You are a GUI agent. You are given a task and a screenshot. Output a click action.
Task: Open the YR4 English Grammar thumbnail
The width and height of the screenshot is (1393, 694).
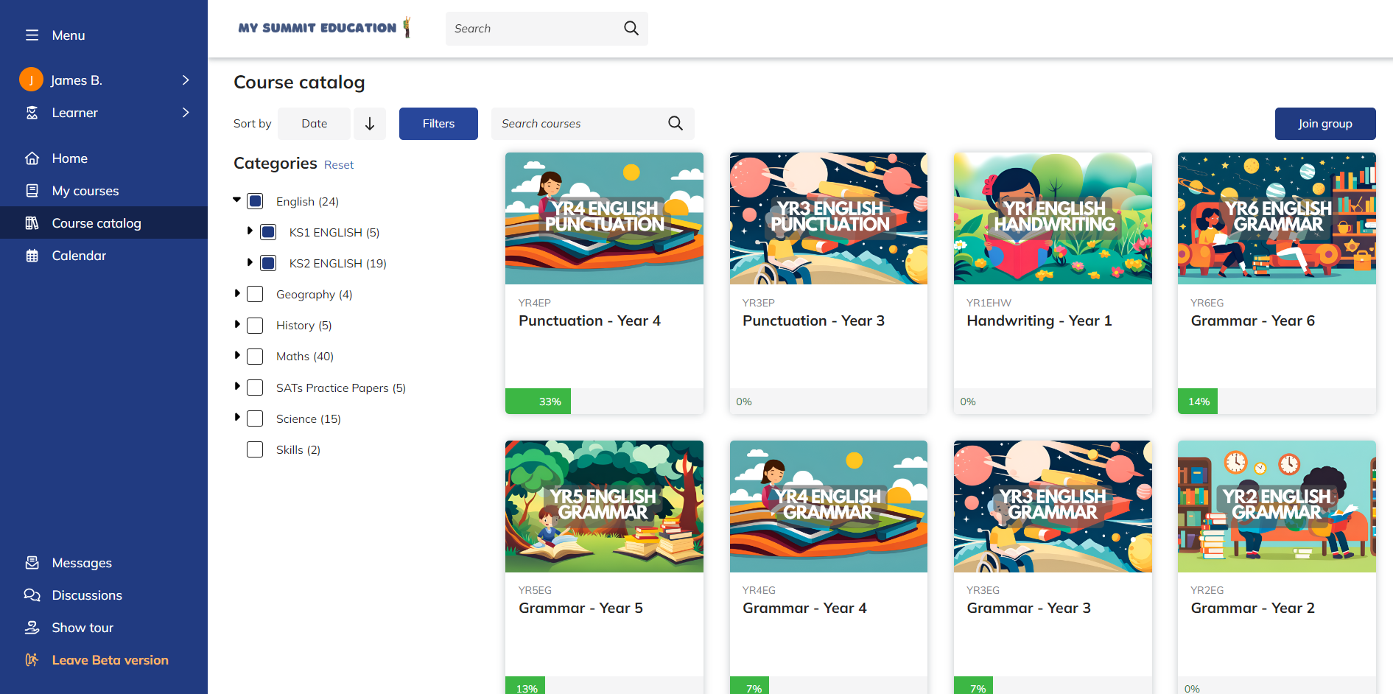829,506
